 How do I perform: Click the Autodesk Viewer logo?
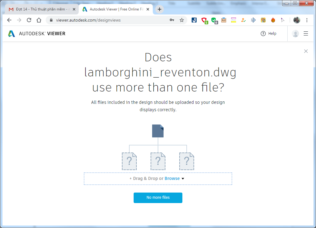pyautogui.click(x=37, y=34)
